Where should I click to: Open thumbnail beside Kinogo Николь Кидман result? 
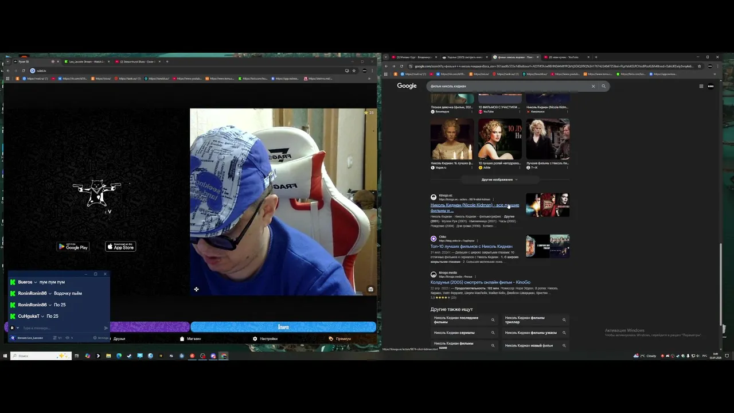pyautogui.click(x=548, y=205)
